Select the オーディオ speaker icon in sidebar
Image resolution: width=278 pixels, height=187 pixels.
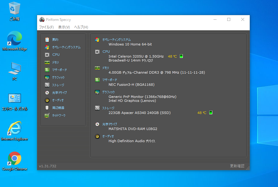coord(47,100)
